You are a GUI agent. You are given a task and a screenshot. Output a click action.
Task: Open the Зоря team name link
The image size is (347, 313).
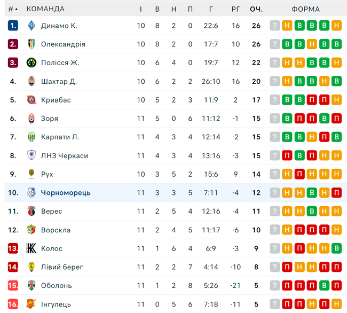click(x=50, y=119)
